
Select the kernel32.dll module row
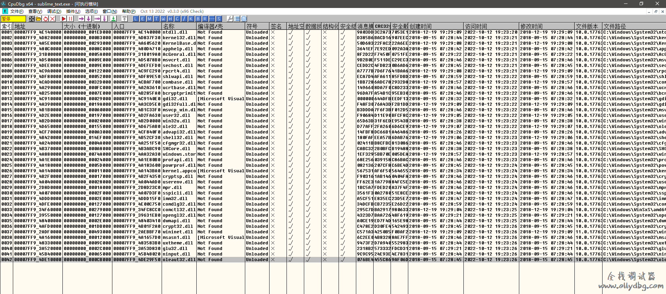[333, 38]
